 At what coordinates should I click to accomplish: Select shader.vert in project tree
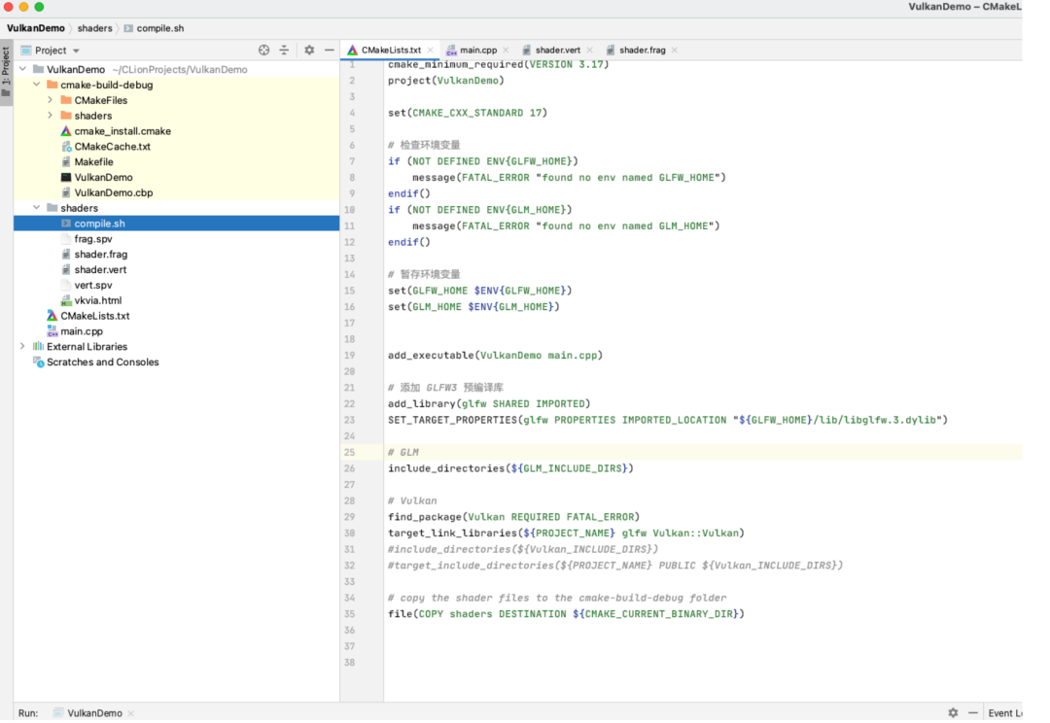point(100,270)
